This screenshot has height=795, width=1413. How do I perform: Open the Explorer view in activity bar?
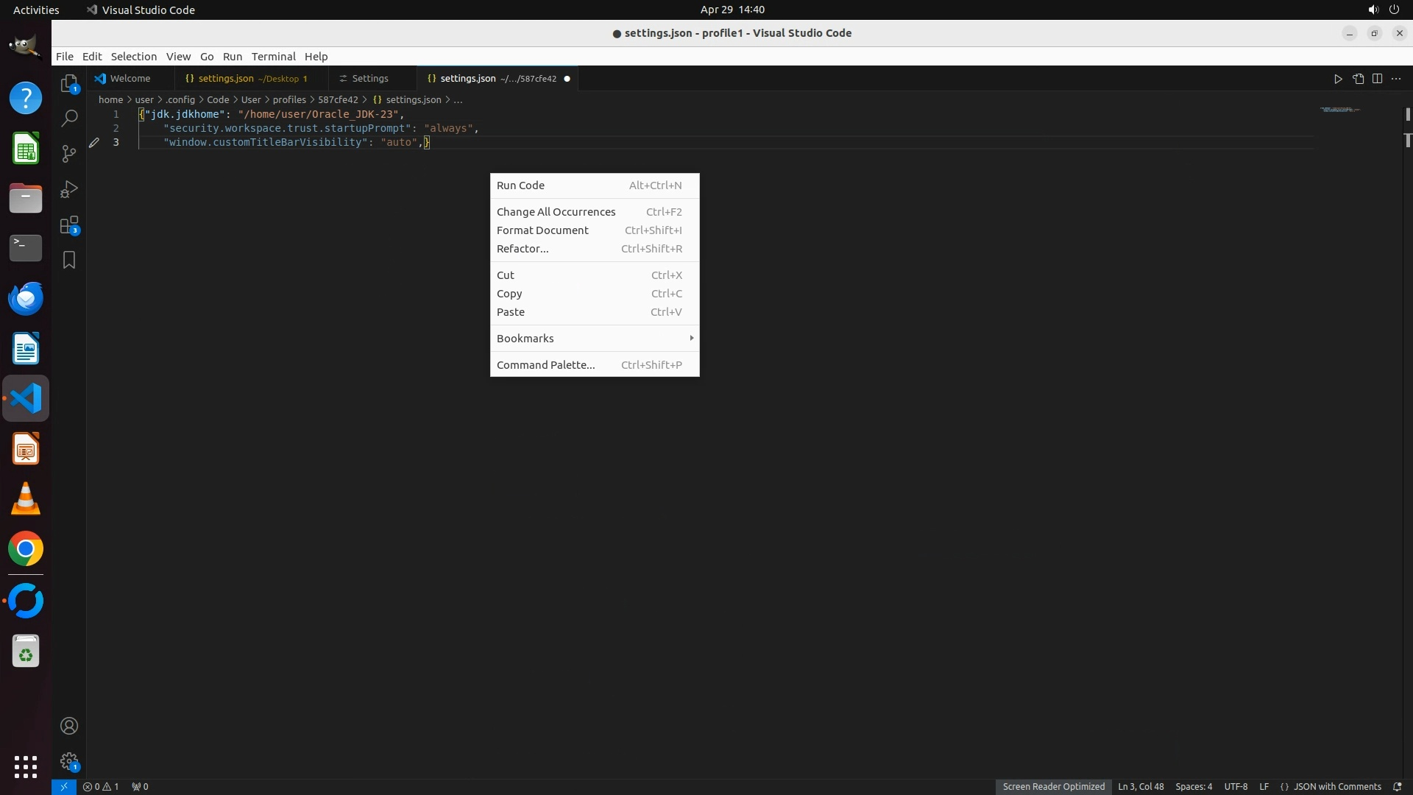[68, 83]
